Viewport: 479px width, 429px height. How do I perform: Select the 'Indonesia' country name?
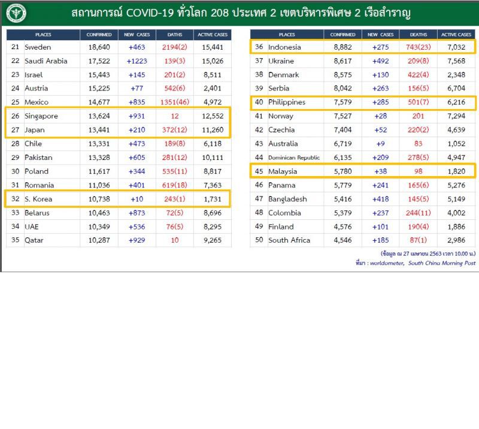(284, 47)
